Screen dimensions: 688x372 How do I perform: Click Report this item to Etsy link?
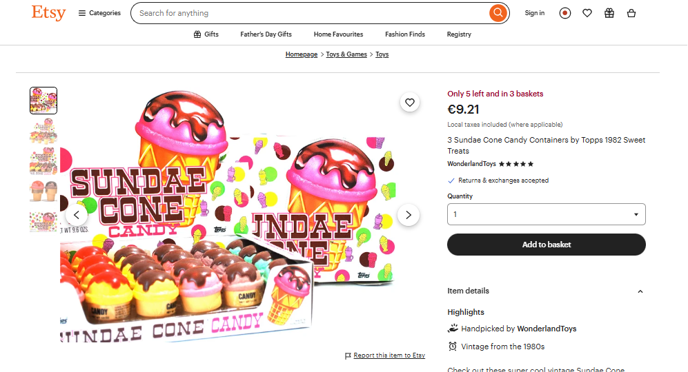(x=389, y=355)
